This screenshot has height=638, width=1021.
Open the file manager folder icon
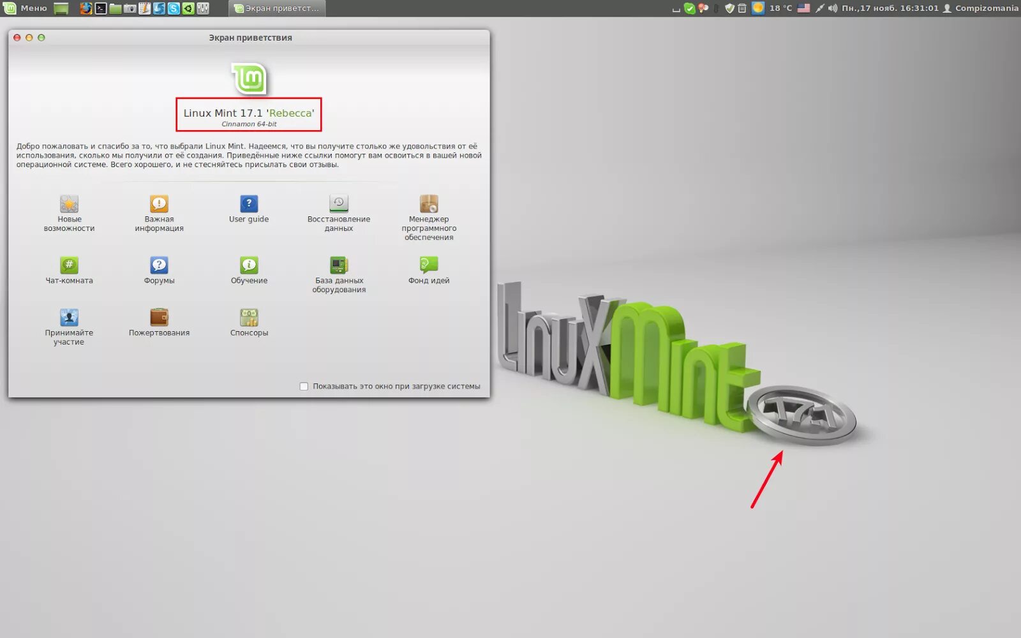pos(115,8)
